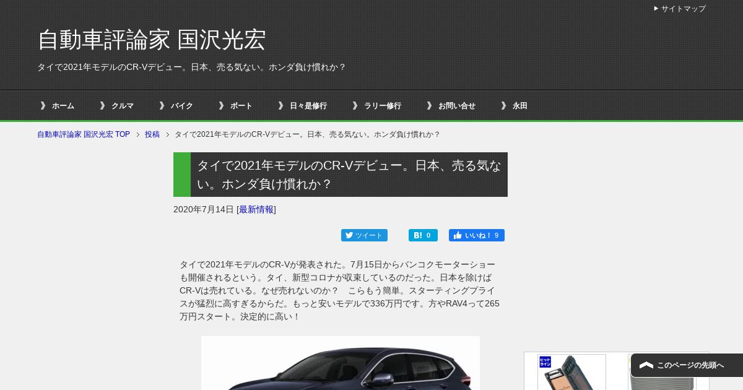Image resolution: width=743 pixels, height=390 pixels.
Task: Open the ホーム menu item
Action: click(57, 106)
